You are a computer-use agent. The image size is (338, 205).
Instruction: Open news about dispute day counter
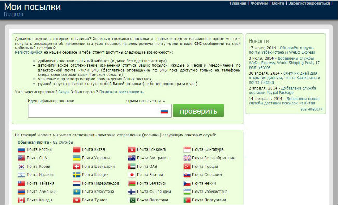click(284, 78)
